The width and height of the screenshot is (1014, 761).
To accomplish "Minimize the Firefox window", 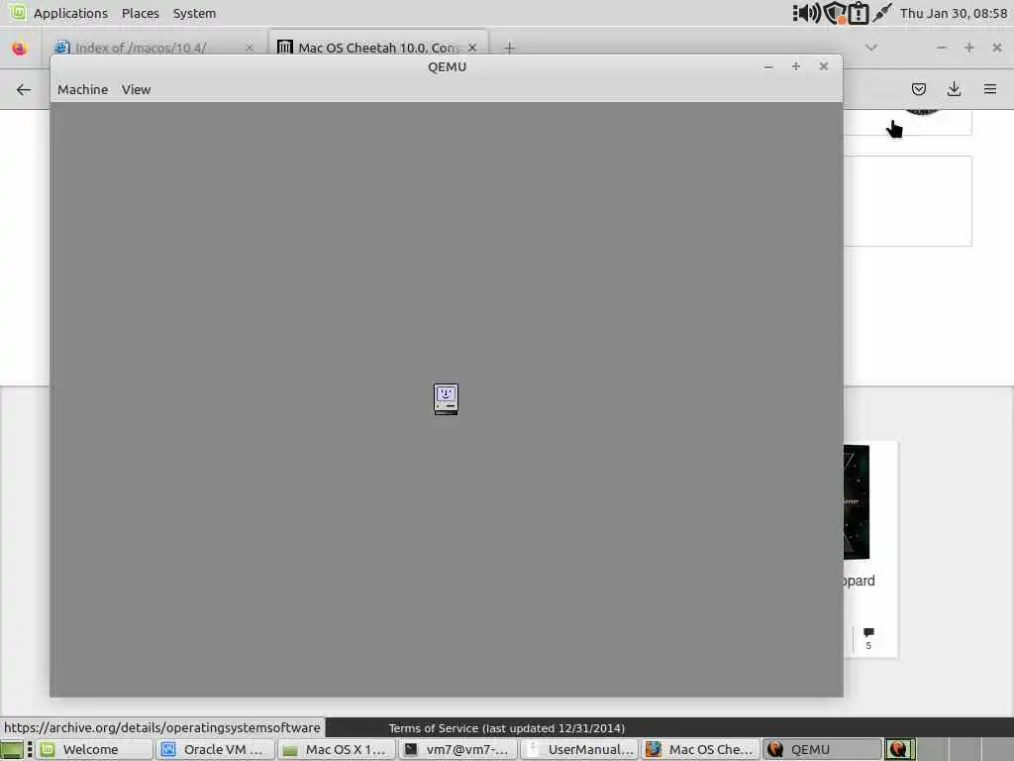I will tap(942, 48).
